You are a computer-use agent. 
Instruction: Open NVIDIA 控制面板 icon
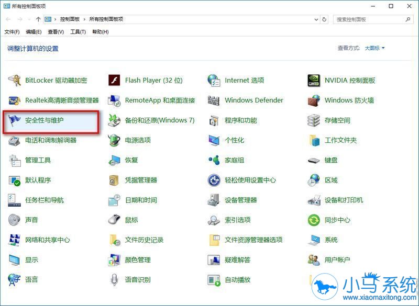point(314,81)
